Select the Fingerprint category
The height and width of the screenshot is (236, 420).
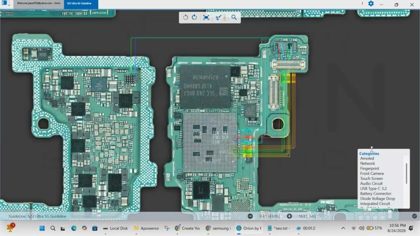click(370, 168)
